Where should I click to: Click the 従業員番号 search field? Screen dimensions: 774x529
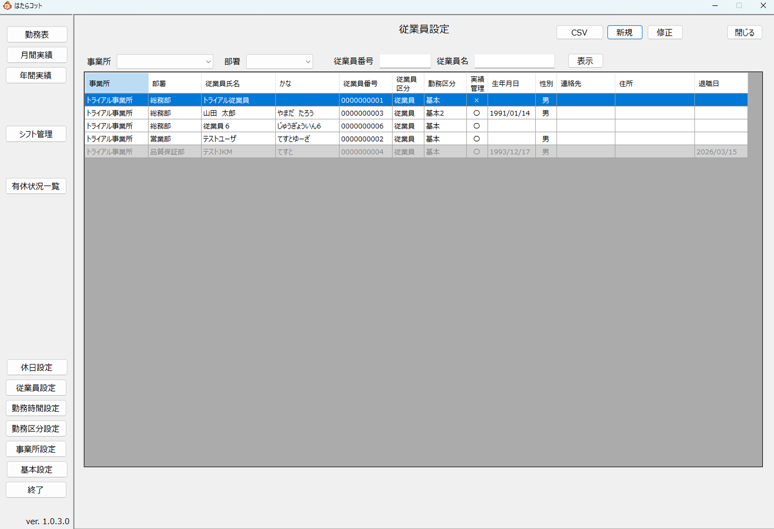coord(405,61)
